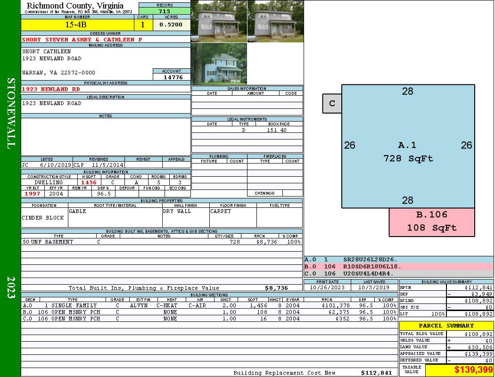Screen dimensions: 495x377
Task: Open the blue house photo thumbnail
Action: click(219, 64)
